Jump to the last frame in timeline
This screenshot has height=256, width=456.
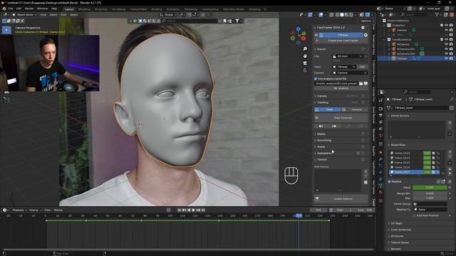[x=203, y=210]
